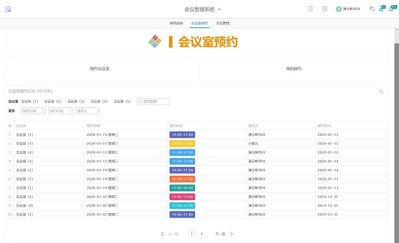This screenshot has height=243, width=399.
Task: Filter by 会议室 (3)
Action: click(x=76, y=102)
